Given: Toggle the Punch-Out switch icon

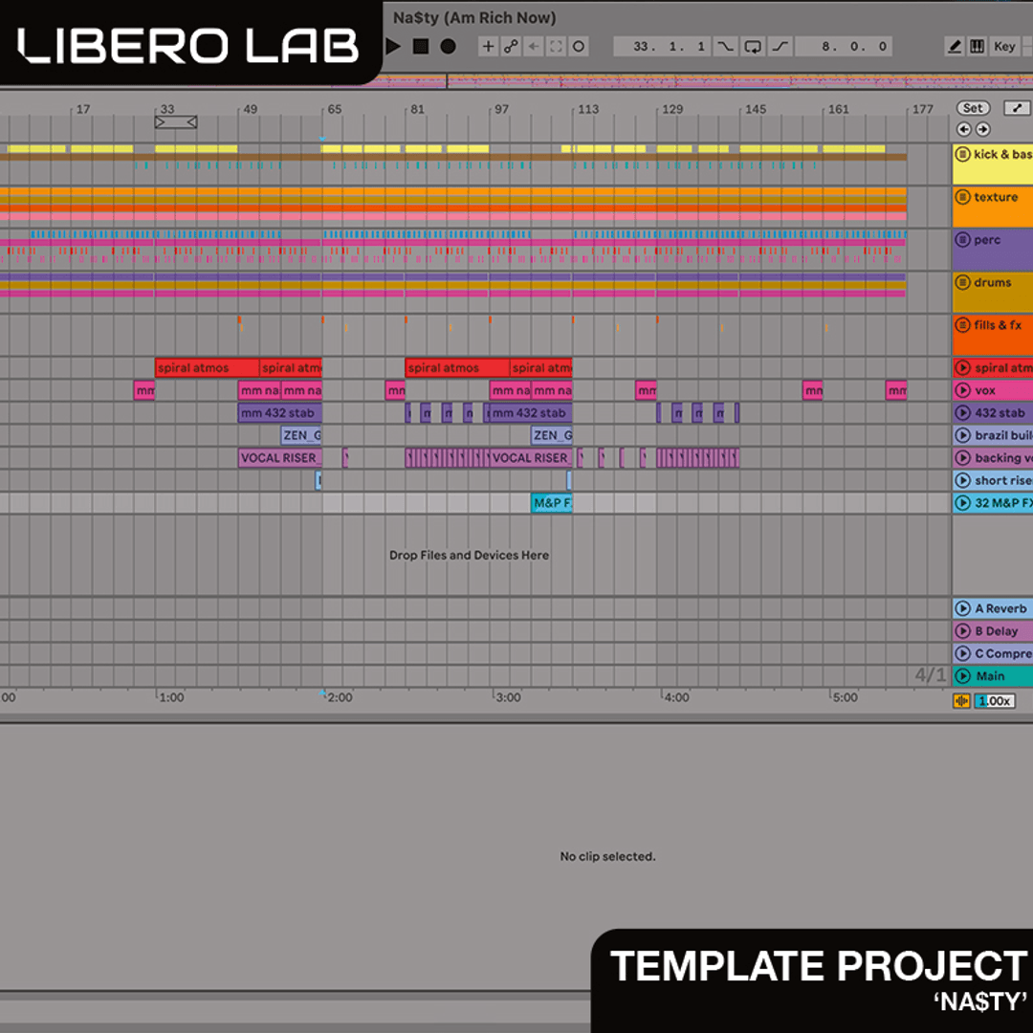Looking at the screenshot, I should [x=780, y=46].
